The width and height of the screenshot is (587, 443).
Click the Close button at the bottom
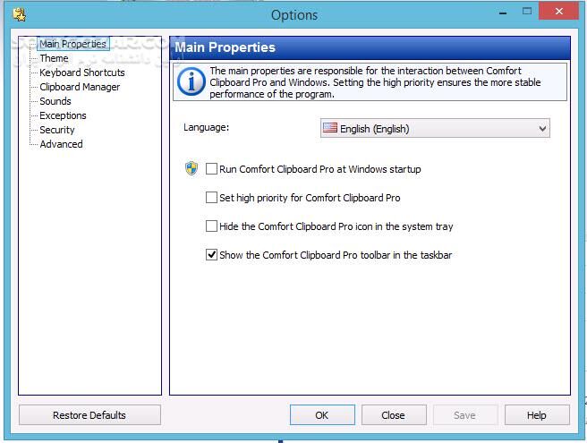(x=394, y=415)
